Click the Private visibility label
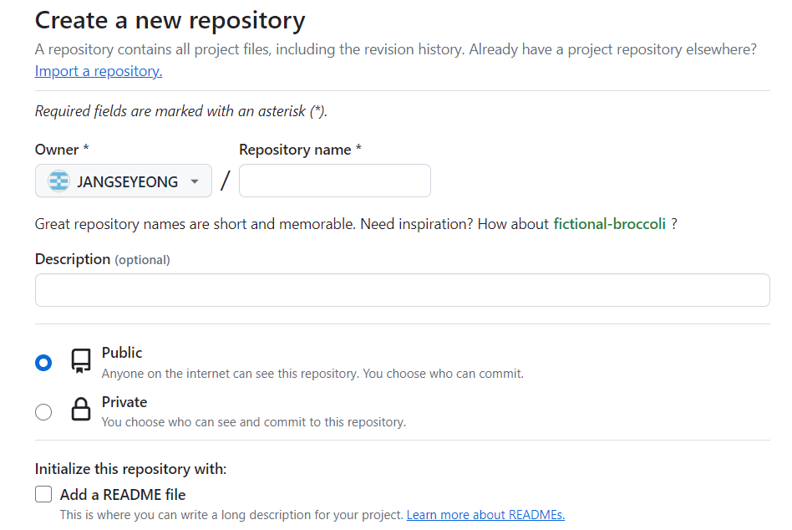The height and width of the screenshot is (530, 792). click(124, 402)
